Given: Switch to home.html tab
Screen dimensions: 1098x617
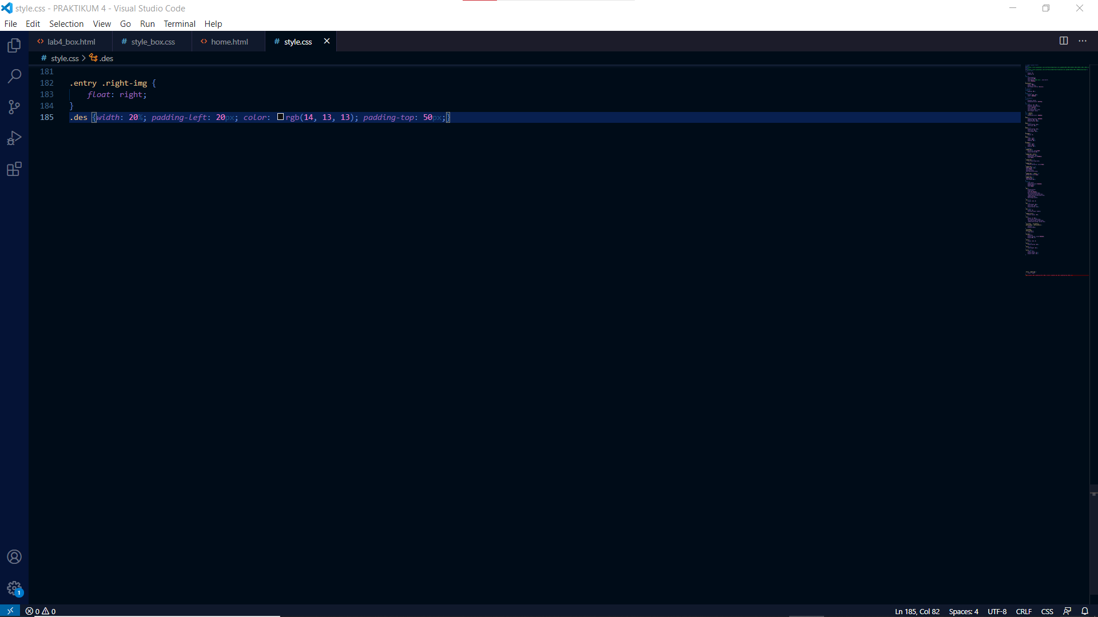Looking at the screenshot, I should pos(229,42).
